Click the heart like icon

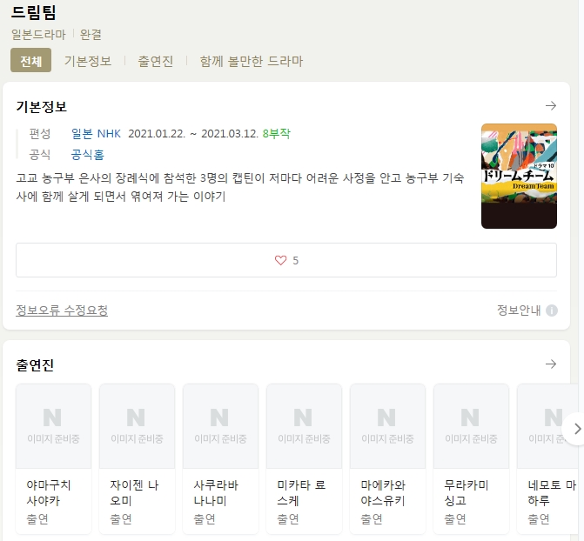pyautogui.click(x=280, y=260)
